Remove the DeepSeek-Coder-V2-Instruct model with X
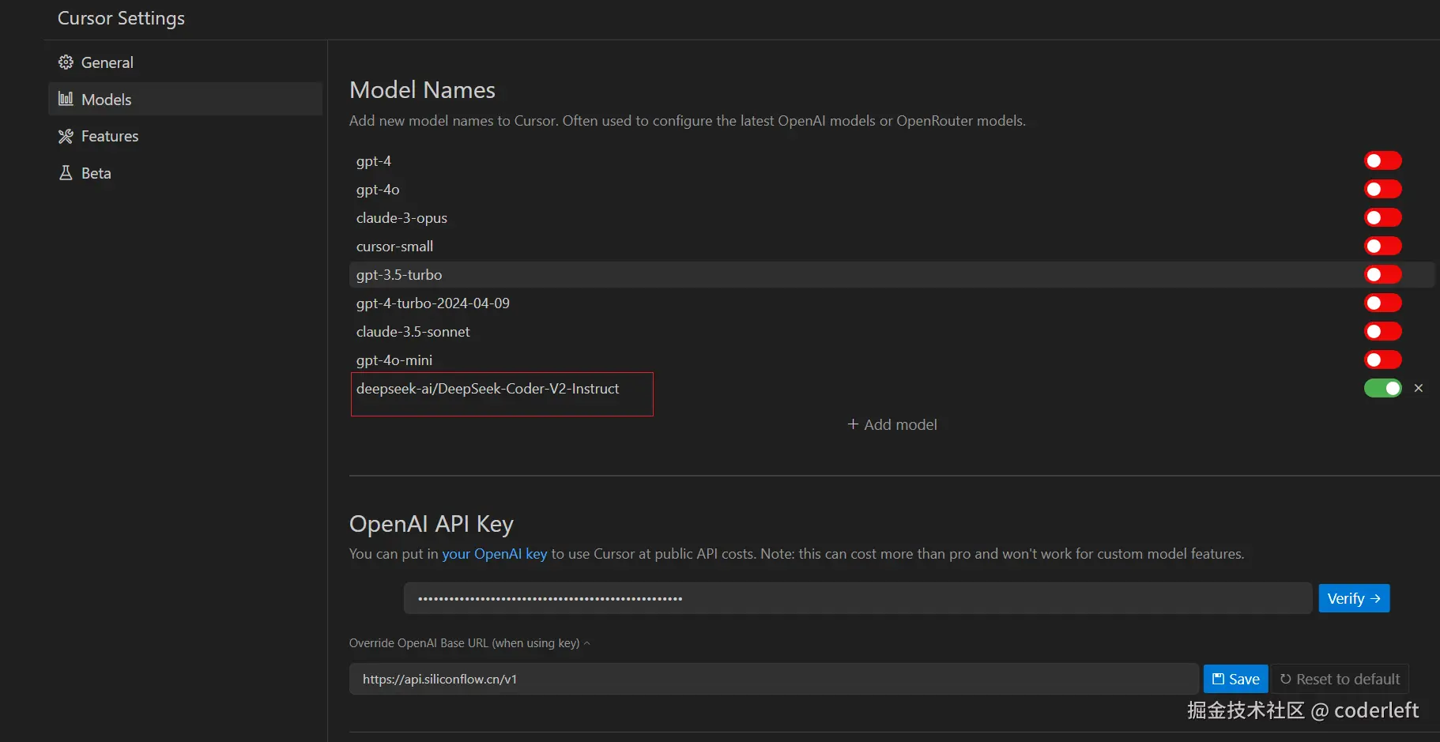 [x=1419, y=388]
